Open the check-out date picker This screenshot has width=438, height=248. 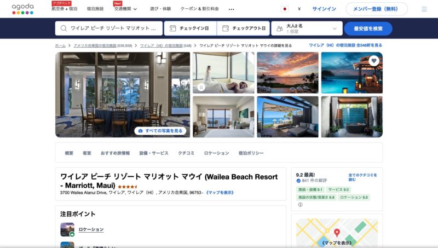243,28
